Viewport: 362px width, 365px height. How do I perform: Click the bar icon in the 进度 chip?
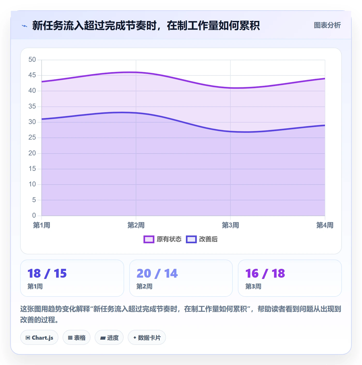coord(103,338)
